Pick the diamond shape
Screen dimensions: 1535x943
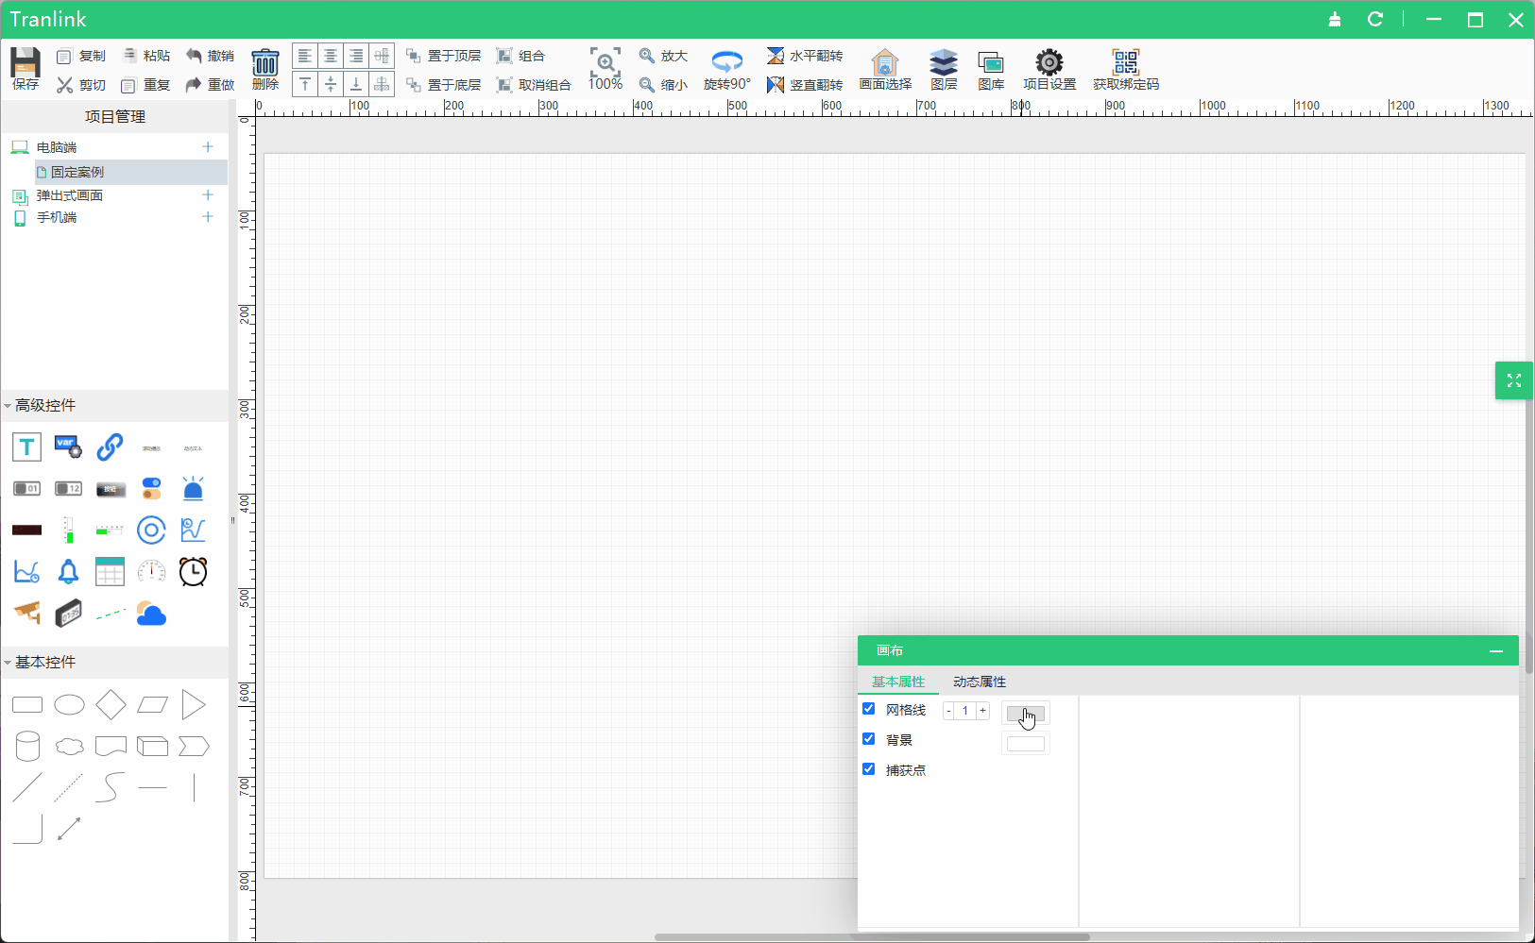click(x=111, y=704)
